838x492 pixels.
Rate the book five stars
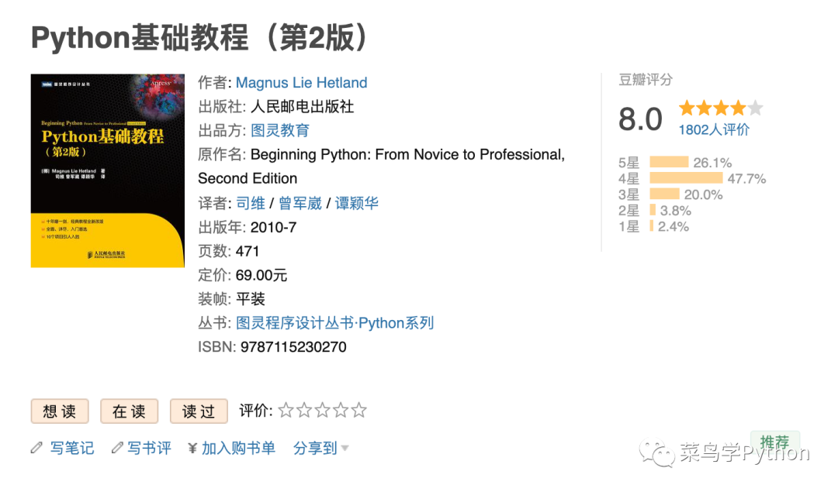pyautogui.click(x=359, y=411)
